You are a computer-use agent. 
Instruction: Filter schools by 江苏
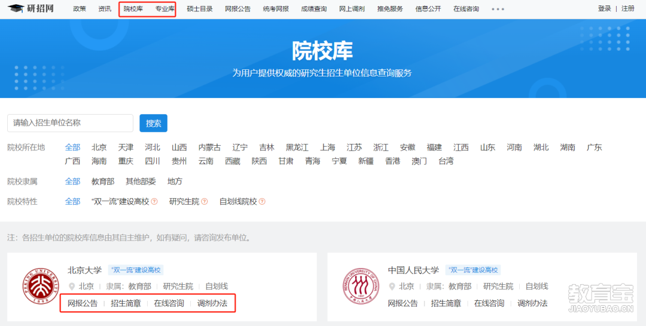point(354,147)
